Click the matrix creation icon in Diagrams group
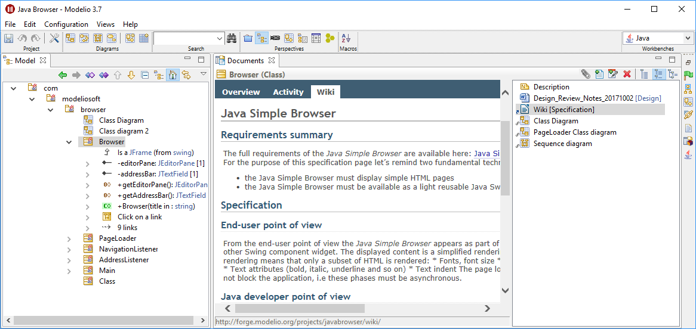The image size is (696, 329). click(143, 39)
